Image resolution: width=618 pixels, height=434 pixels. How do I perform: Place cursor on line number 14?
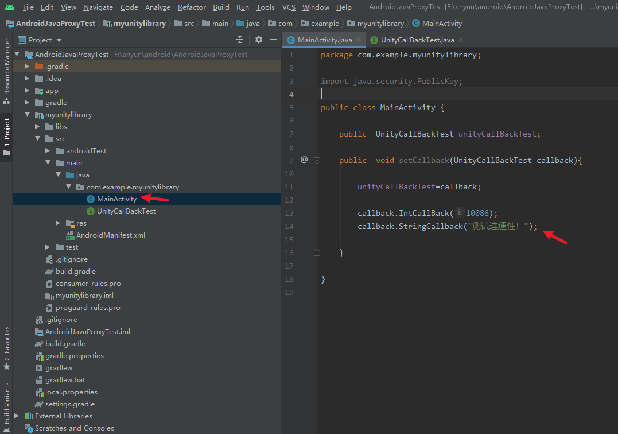point(289,226)
